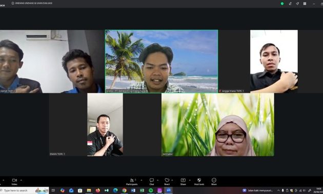This screenshot has width=323, height=194.
Task: Click the meeting info icon beside title
Action: (13, 3)
